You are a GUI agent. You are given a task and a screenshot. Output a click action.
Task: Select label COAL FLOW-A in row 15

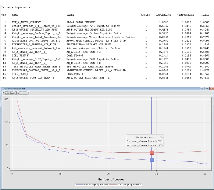[x=75, y=74]
